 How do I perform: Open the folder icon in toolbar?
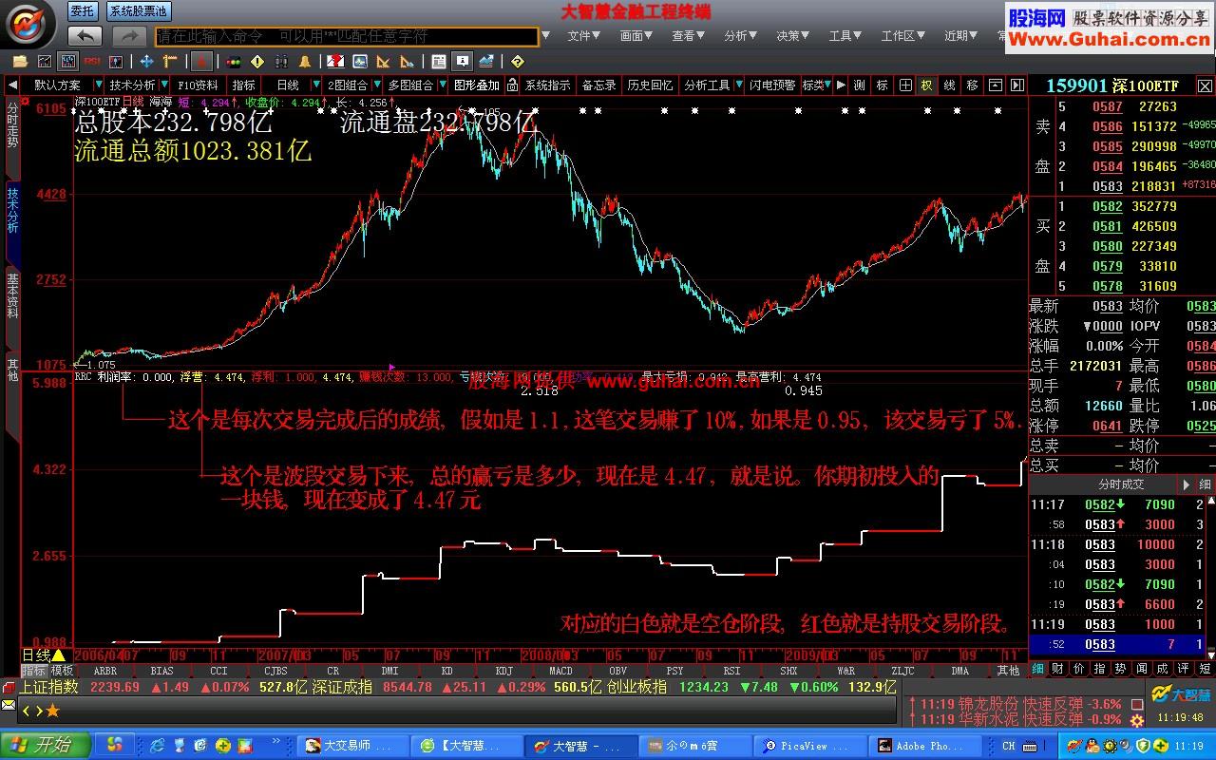click(20, 62)
